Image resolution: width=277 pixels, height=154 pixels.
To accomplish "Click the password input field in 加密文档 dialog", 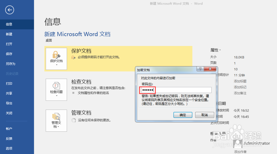I will (176, 90).
